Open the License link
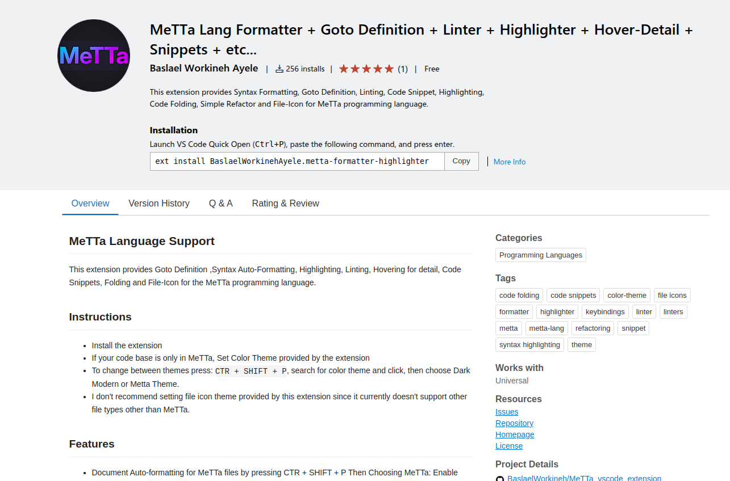Image resolution: width=730 pixels, height=481 pixels. (509, 446)
